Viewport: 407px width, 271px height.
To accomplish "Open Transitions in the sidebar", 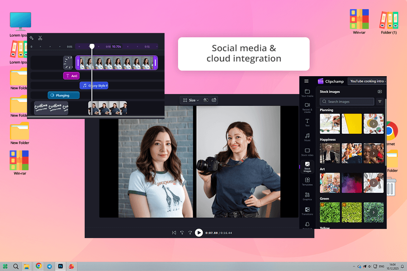I will pos(307,211).
